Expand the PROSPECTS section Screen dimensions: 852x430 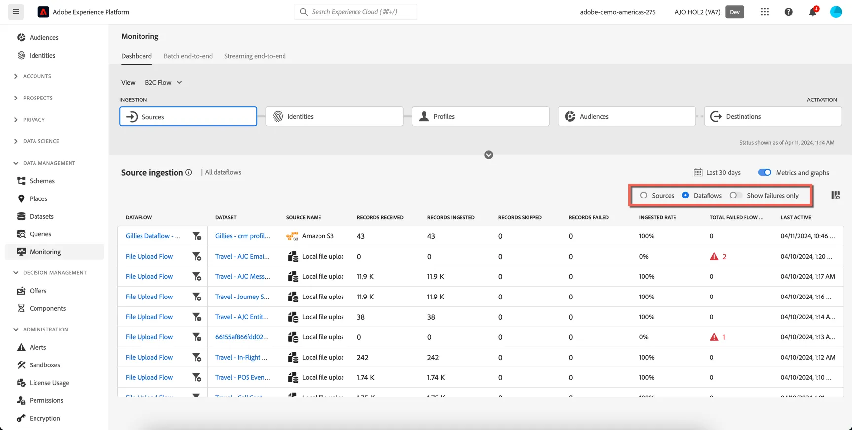pyautogui.click(x=33, y=98)
